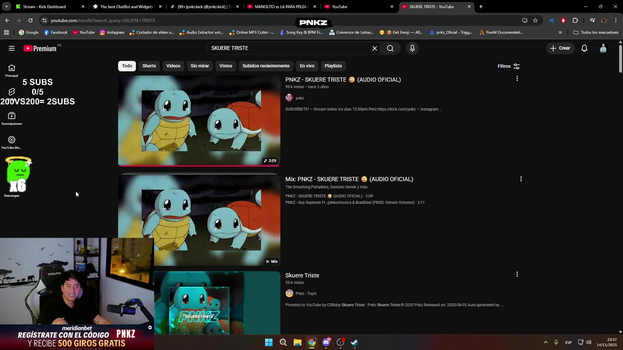This screenshot has width=623, height=350.
Task: Open Windows Start menu
Action: pyautogui.click(x=269, y=342)
